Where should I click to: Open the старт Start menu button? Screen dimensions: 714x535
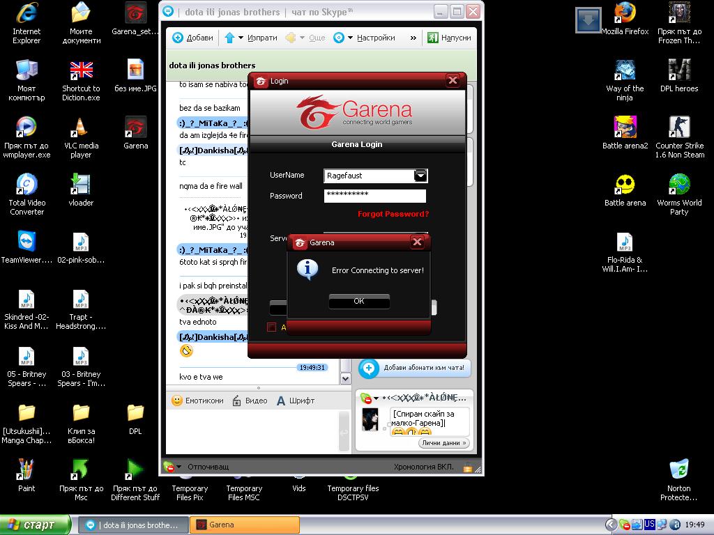pos(36,525)
